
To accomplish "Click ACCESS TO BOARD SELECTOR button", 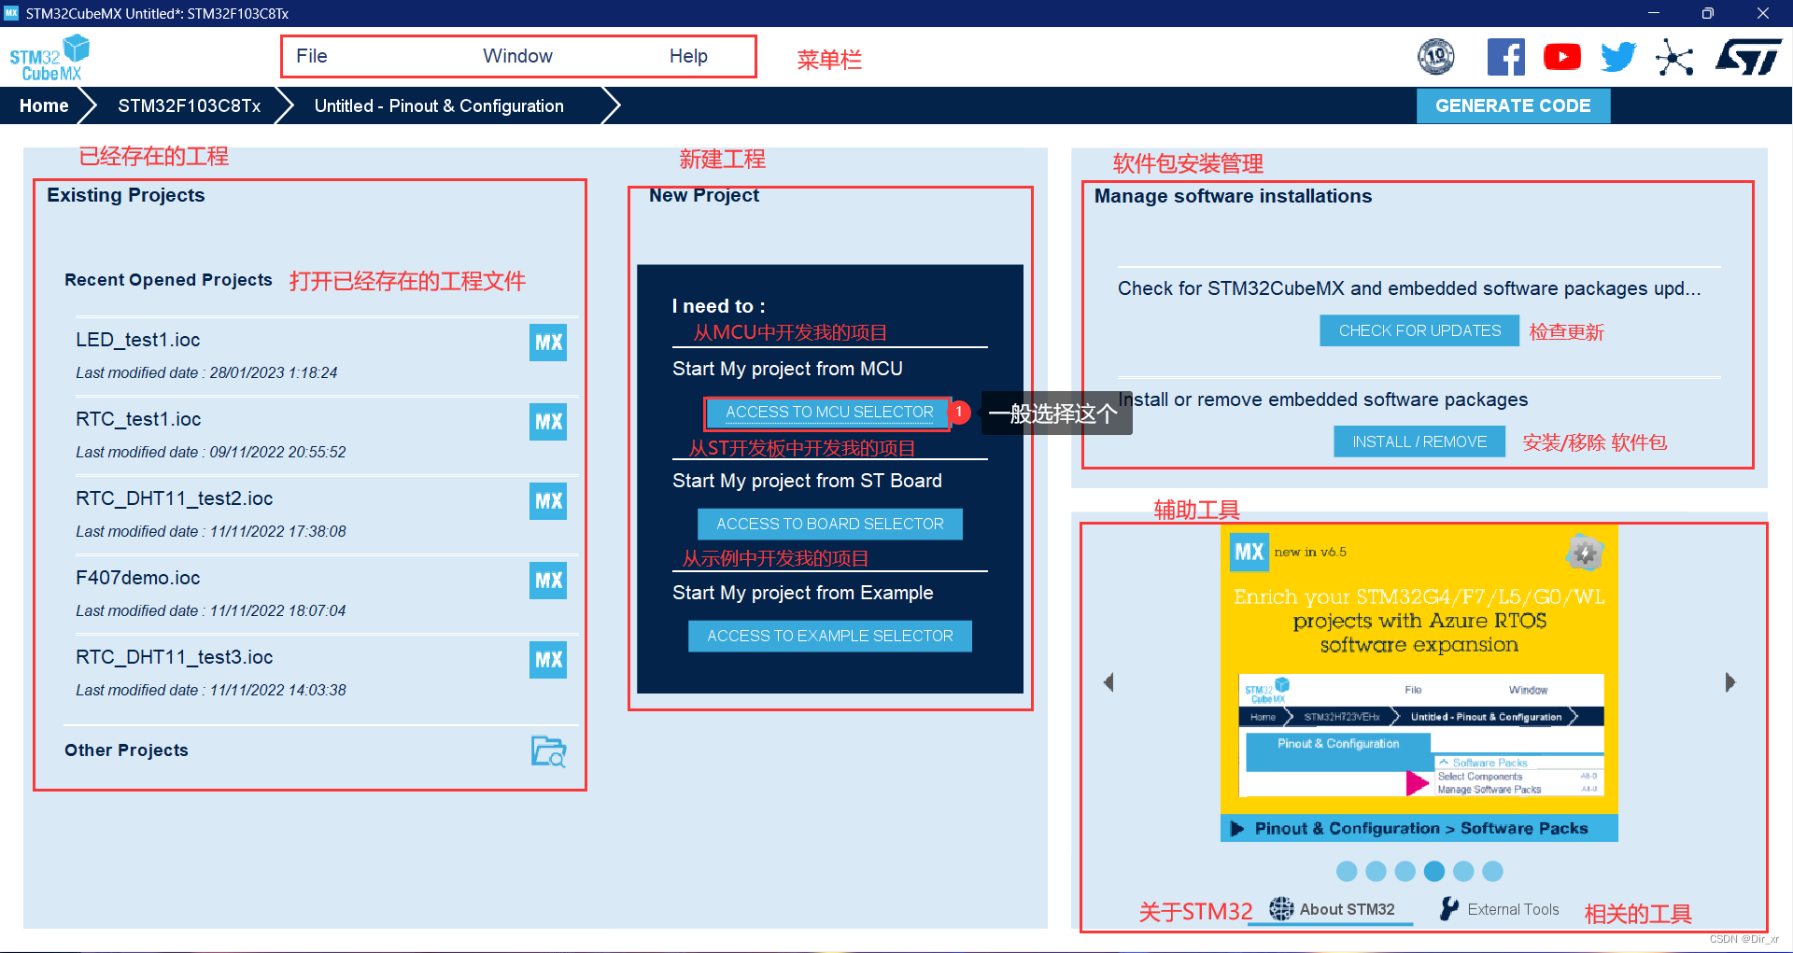I will pyautogui.click(x=829, y=524).
